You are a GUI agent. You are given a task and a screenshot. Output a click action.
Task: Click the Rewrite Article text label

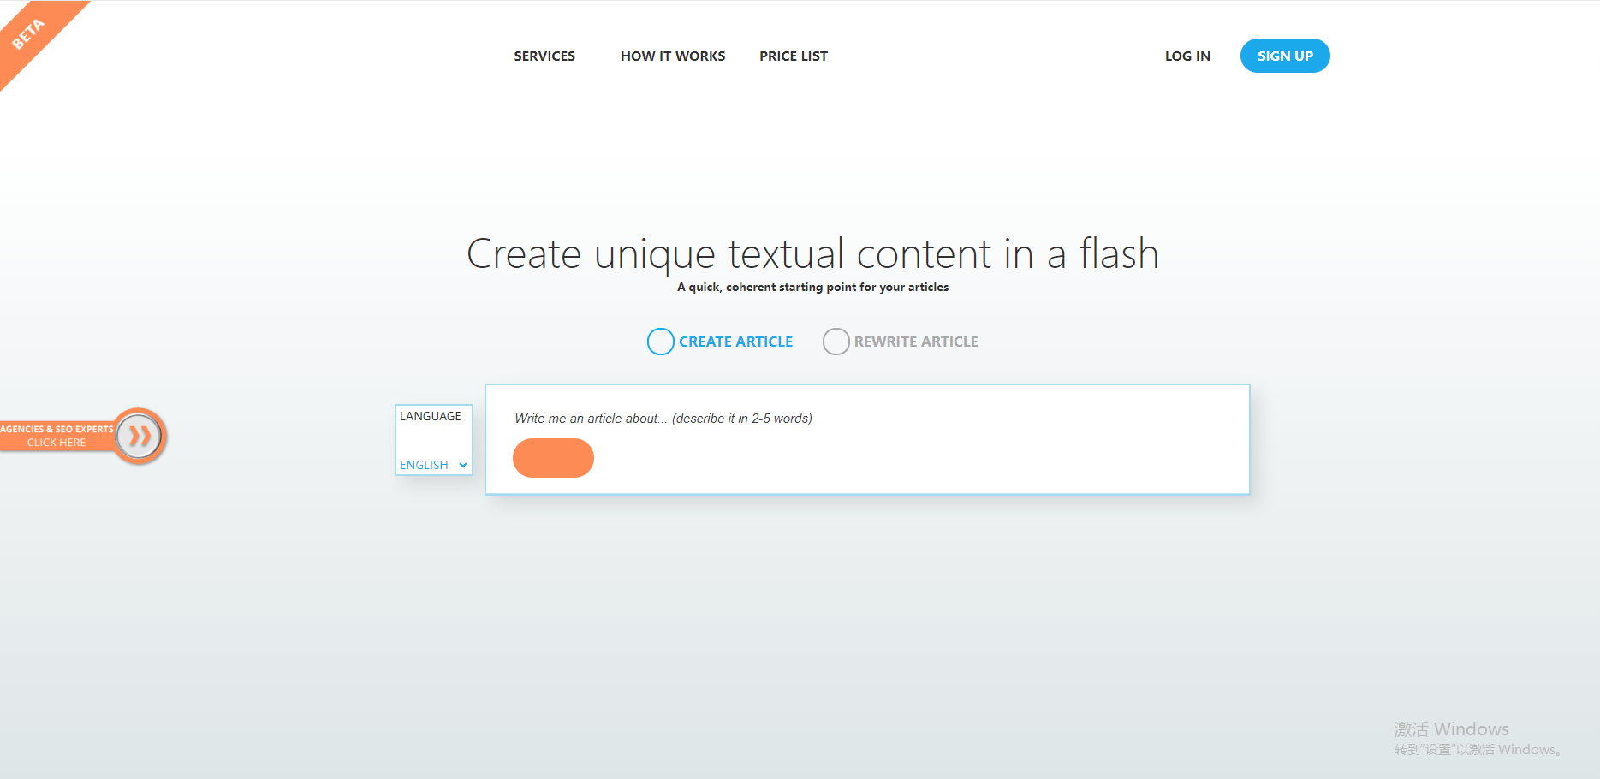pyautogui.click(x=915, y=342)
